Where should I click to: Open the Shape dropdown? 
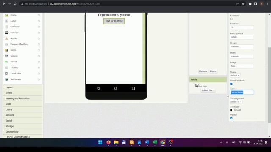(x=235, y=76)
